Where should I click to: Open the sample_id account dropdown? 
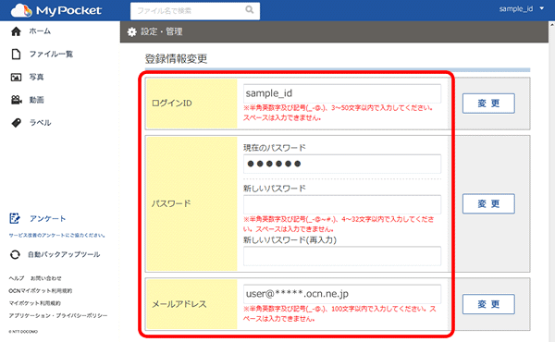[x=522, y=9]
